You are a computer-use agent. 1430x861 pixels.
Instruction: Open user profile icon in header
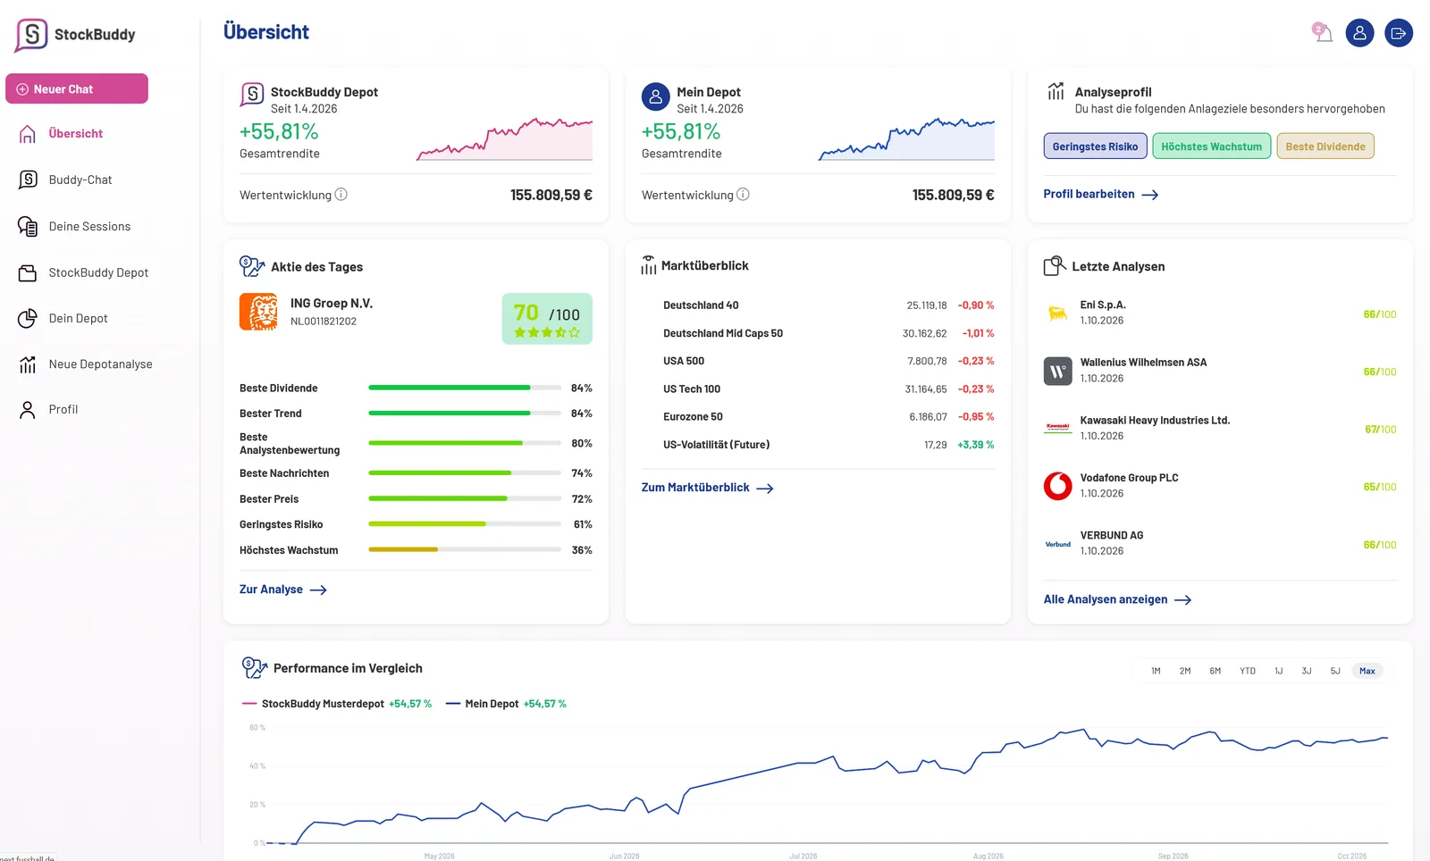pos(1359,33)
